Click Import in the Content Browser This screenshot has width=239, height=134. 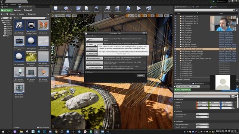pos(18,10)
